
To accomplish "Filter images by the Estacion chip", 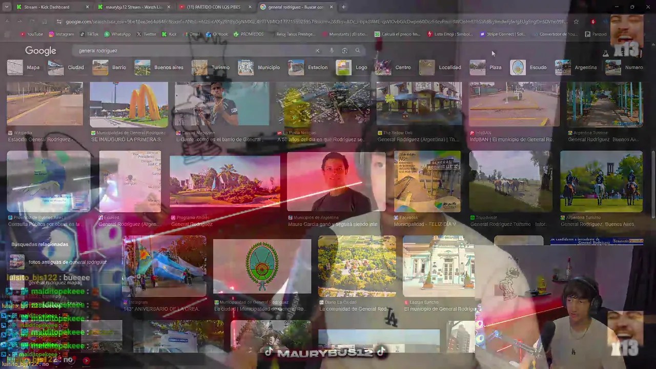I will pos(308,67).
